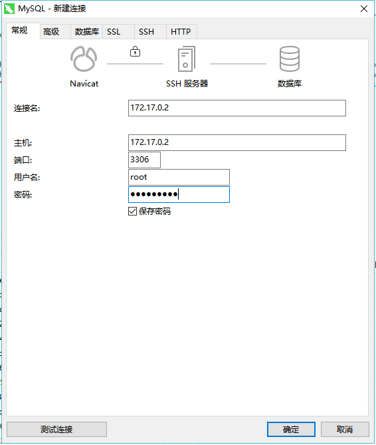Click the database cylinder icon
This screenshot has height=445, width=376.
(289, 59)
